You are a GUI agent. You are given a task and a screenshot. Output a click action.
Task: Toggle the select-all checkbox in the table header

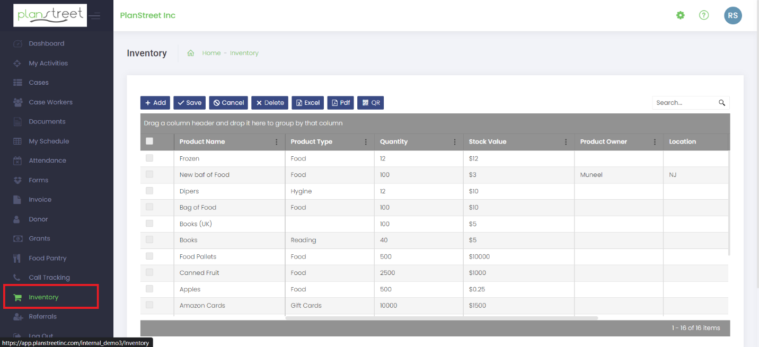tap(149, 141)
